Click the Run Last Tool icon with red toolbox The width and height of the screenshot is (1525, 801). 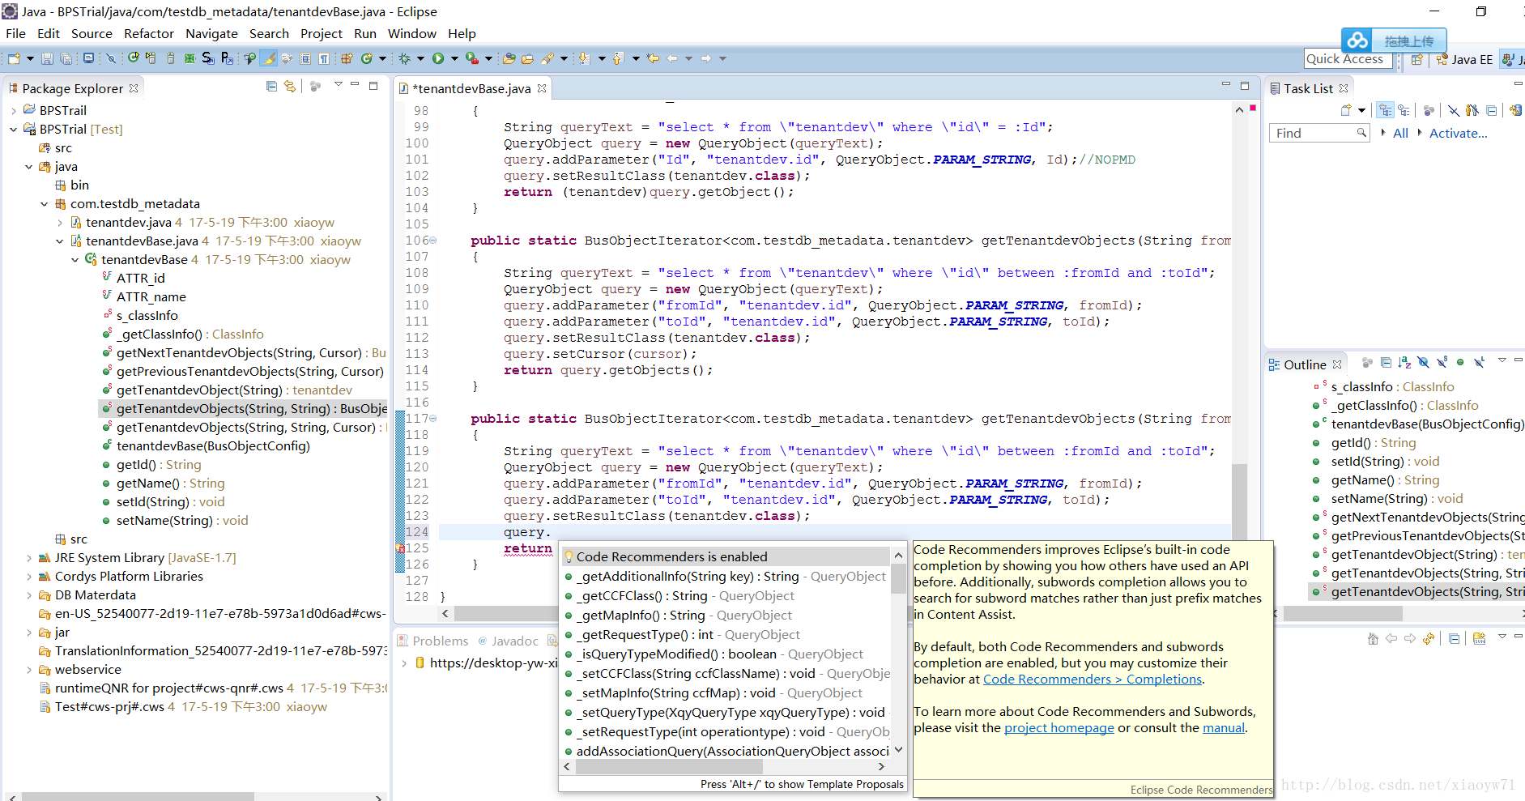(x=471, y=58)
